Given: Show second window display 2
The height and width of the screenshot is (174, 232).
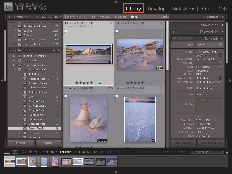Looking at the screenshot, I should (15, 152).
